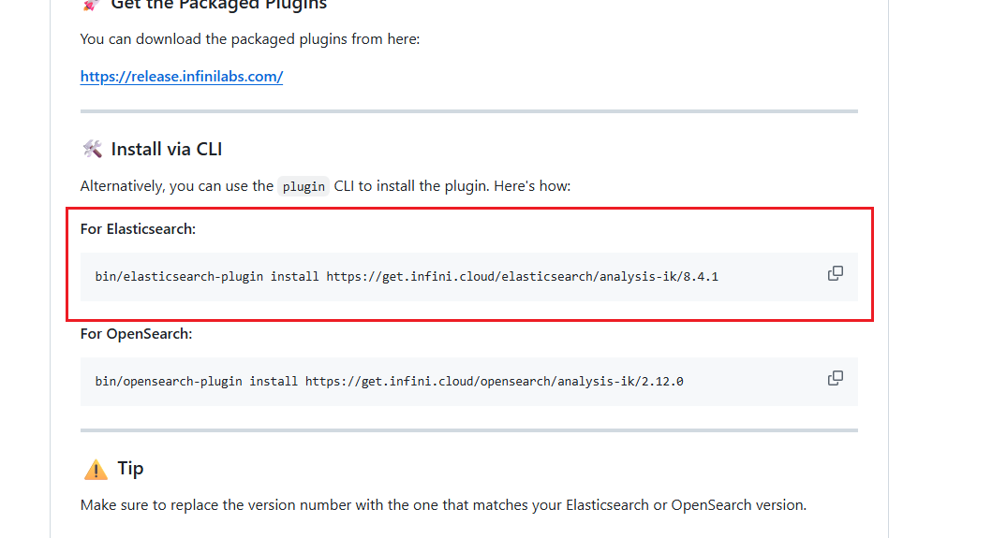The width and height of the screenshot is (992, 538).
Task: Click the "Install via CLI" heading
Action: click(x=166, y=149)
